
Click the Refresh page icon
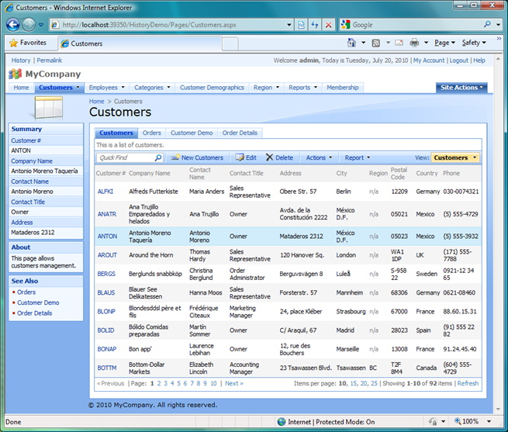tap(315, 25)
